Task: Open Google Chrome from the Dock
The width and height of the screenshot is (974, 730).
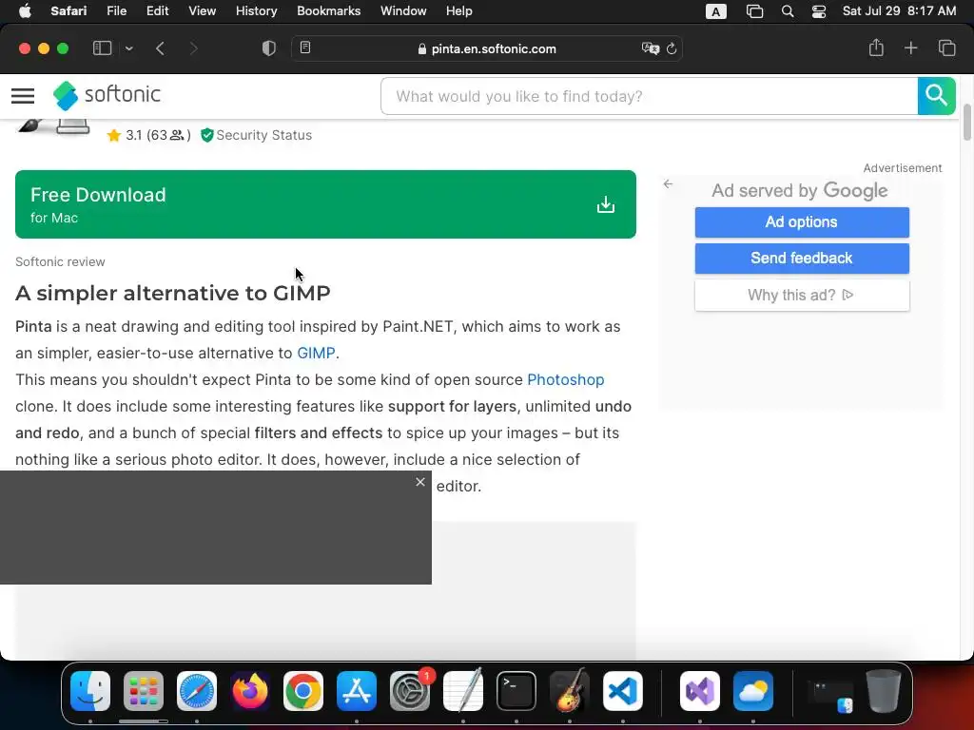Action: coord(303,691)
